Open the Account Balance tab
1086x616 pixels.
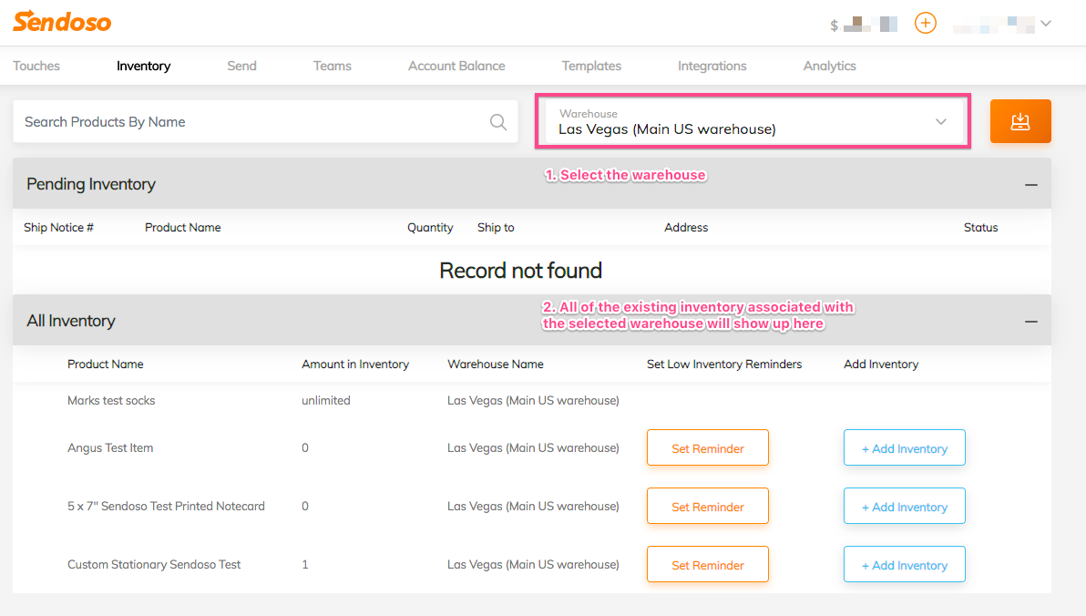pyautogui.click(x=456, y=66)
